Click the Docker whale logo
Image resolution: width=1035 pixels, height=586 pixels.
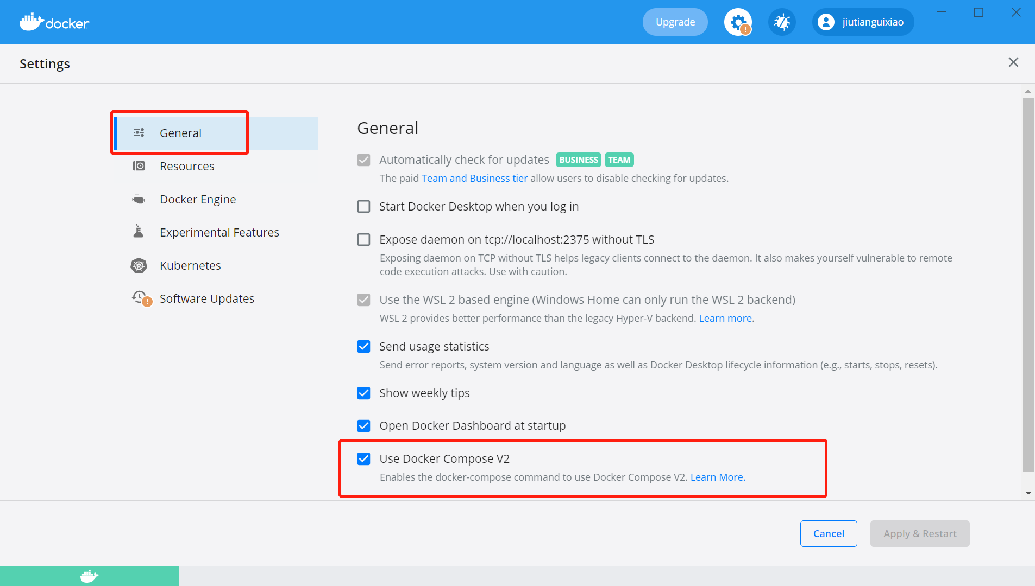[x=54, y=22]
